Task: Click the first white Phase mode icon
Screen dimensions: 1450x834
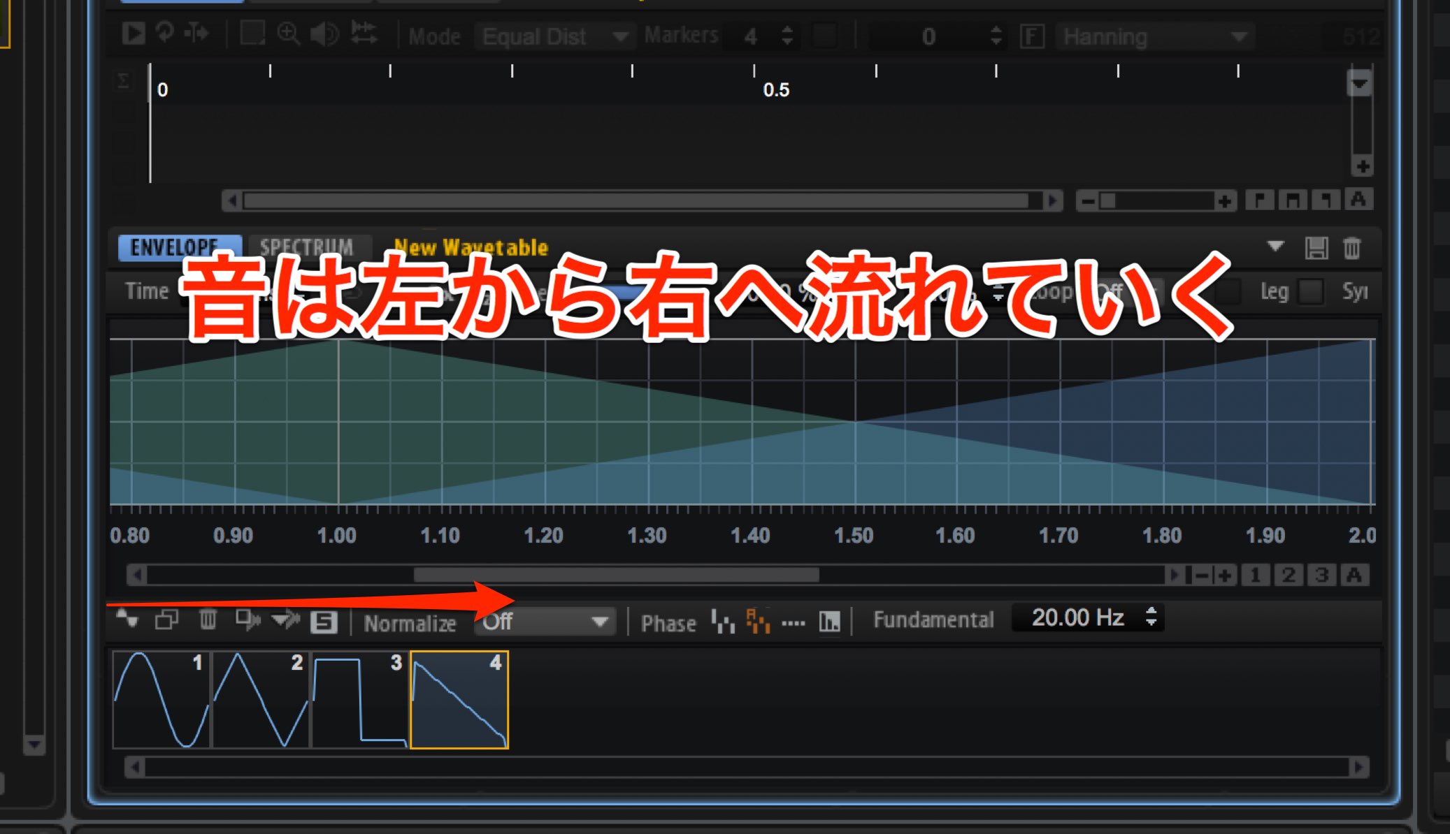Action: point(723,621)
